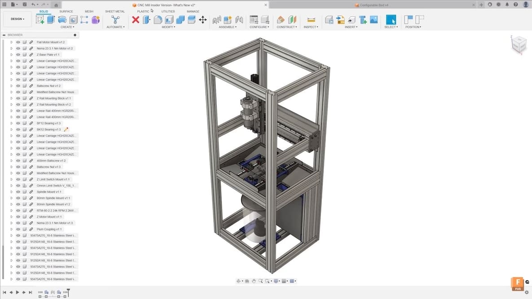Click the red Delete X icon

pos(136,20)
